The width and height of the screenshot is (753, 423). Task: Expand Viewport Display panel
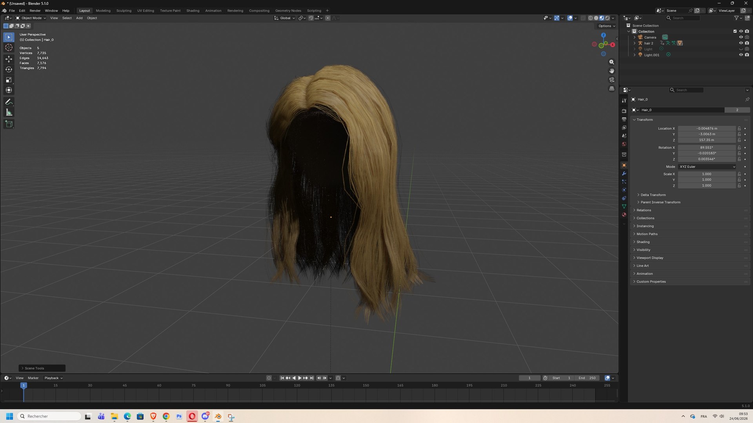pyautogui.click(x=650, y=258)
